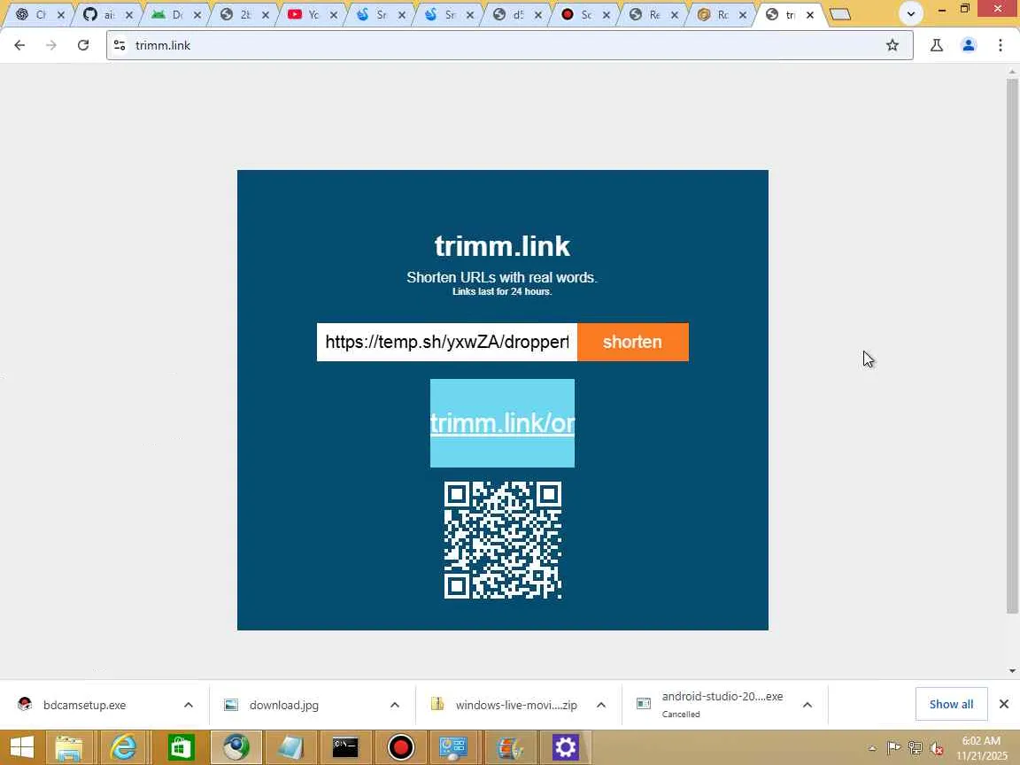Screen dimensions: 1020x765
Task: Expand options for android-studio download
Action: point(807,705)
